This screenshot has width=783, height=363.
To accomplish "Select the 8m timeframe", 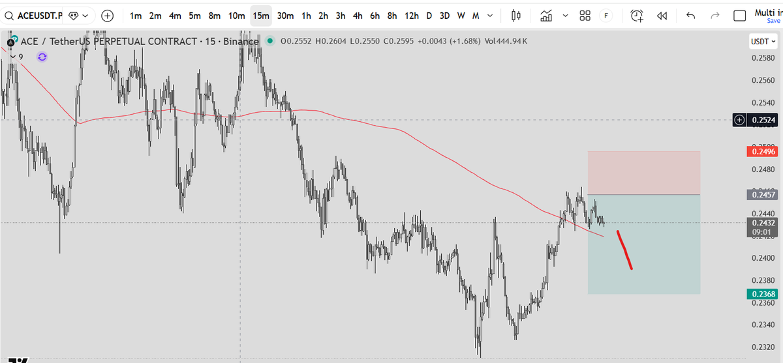I will coord(214,15).
